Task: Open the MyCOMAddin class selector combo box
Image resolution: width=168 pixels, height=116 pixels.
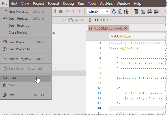Action: coord(137,36)
